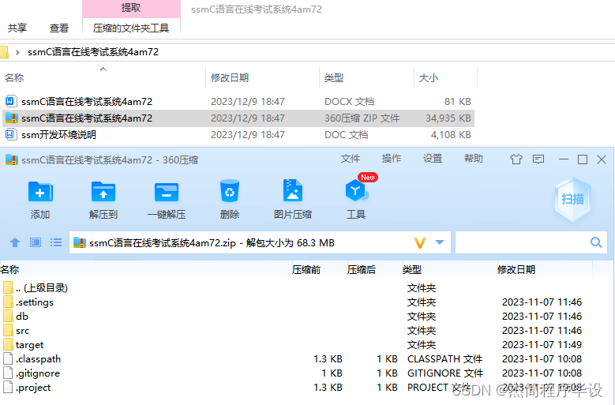Open the 设置 (Settings) menu

click(433, 159)
